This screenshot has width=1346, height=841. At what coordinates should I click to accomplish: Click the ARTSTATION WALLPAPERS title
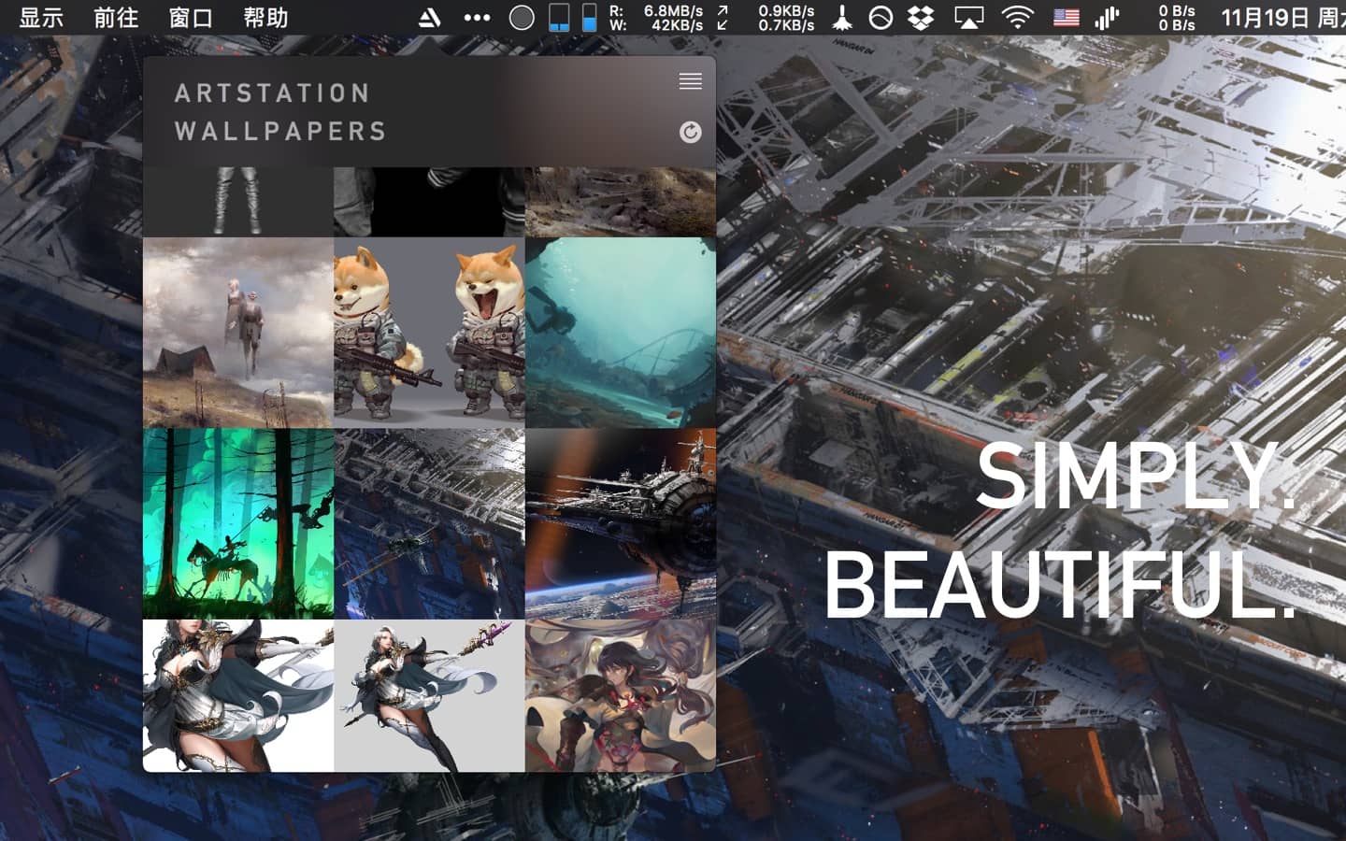280,112
